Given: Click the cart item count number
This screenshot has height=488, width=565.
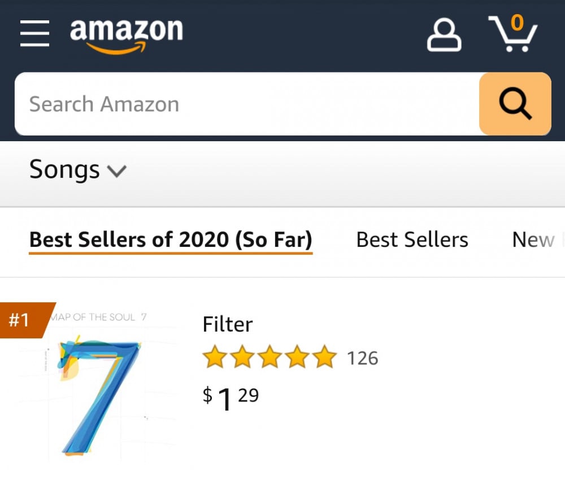Looking at the screenshot, I should coord(516,23).
